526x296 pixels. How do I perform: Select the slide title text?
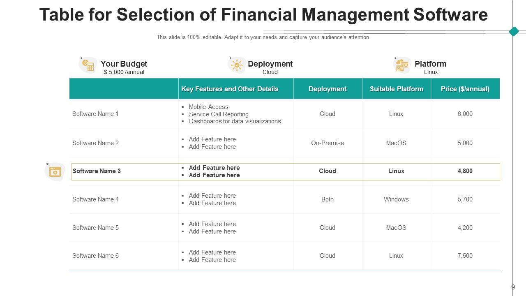tap(263, 15)
